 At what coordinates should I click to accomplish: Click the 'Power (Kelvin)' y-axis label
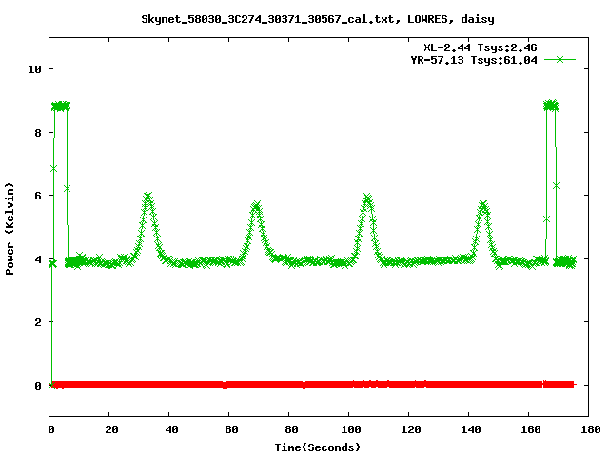(10, 229)
